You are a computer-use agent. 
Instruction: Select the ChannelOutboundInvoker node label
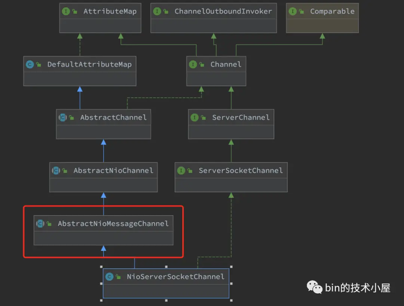click(x=223, y=12)
